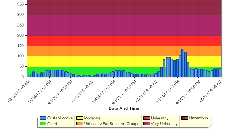Select the Good legend label
Viewport: 225px width, 131px height.
(x=52, y=124)
